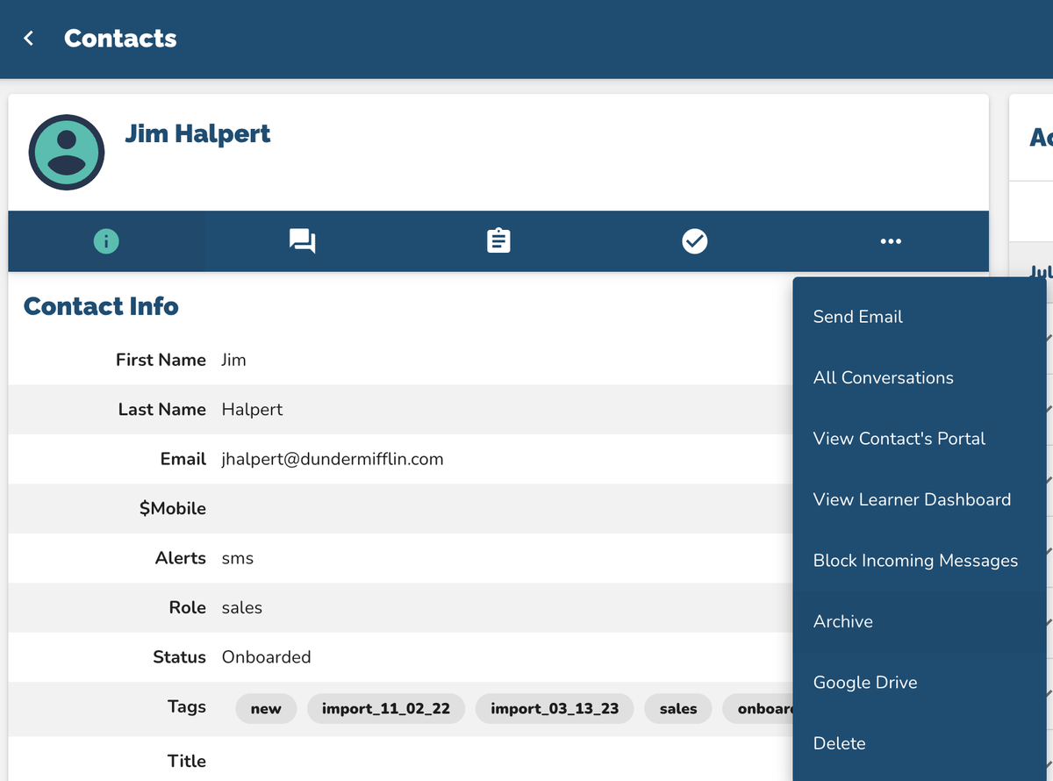1053x781 pixels.
Task: Open the checkmark tasks tab
Action: [694, 241]
